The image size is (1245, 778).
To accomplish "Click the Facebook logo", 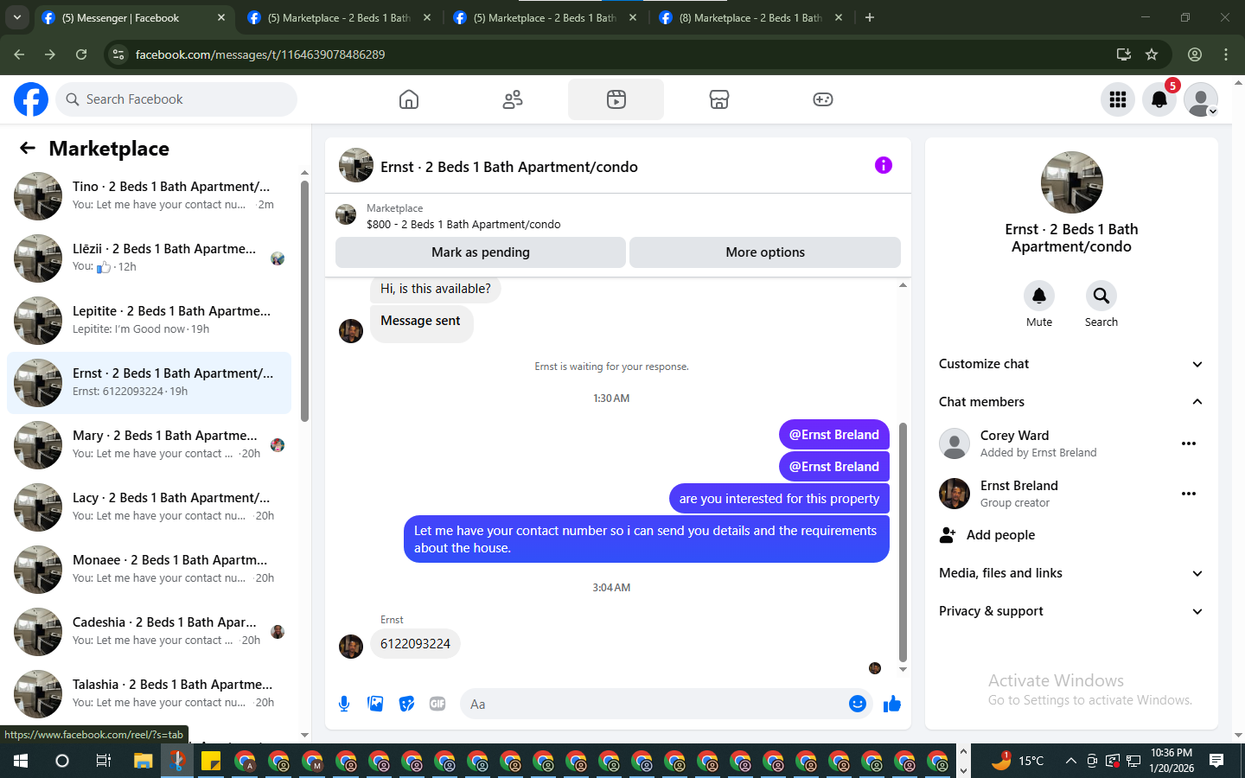I will (31, 99).
